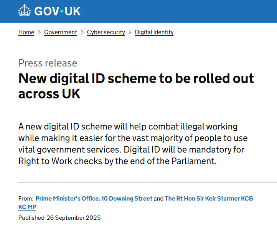
Task: Click the summary paragraph about illegal working
Action: [131, 144]
